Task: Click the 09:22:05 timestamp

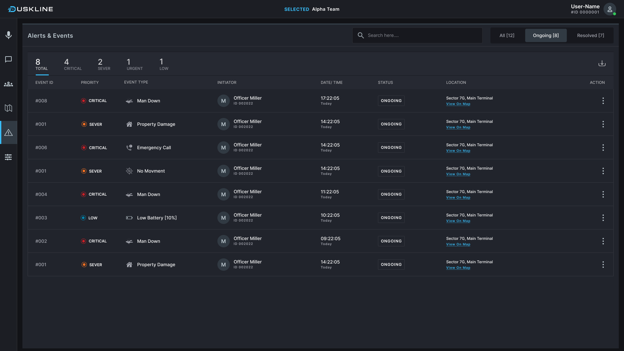Action: pyautogui.click(x=331, y=239)
